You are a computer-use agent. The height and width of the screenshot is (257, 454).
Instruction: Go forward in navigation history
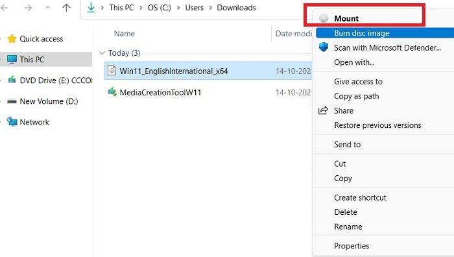click(28, 8)
